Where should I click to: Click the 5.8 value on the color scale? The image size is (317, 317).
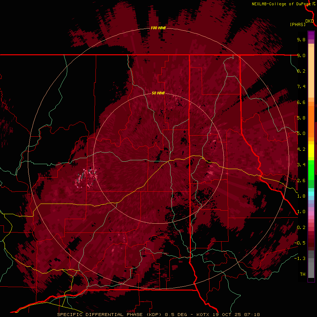click(301, 118)
